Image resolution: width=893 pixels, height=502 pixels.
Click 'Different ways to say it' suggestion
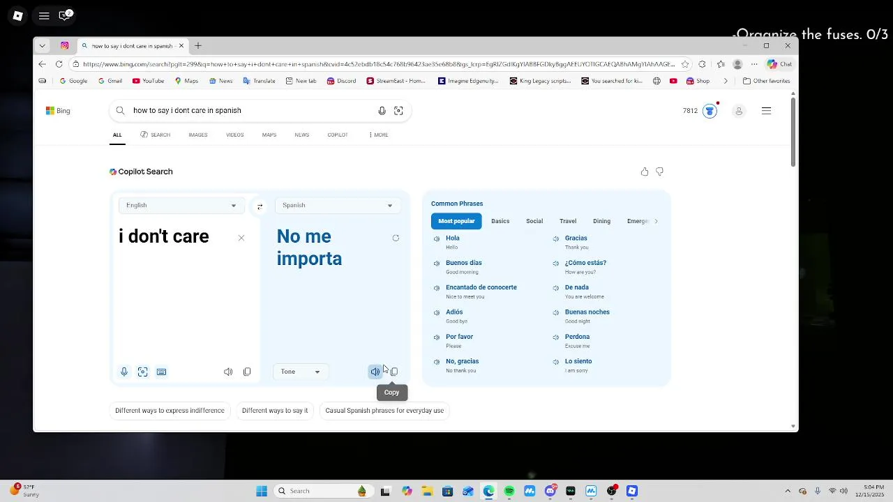[275, 411]
